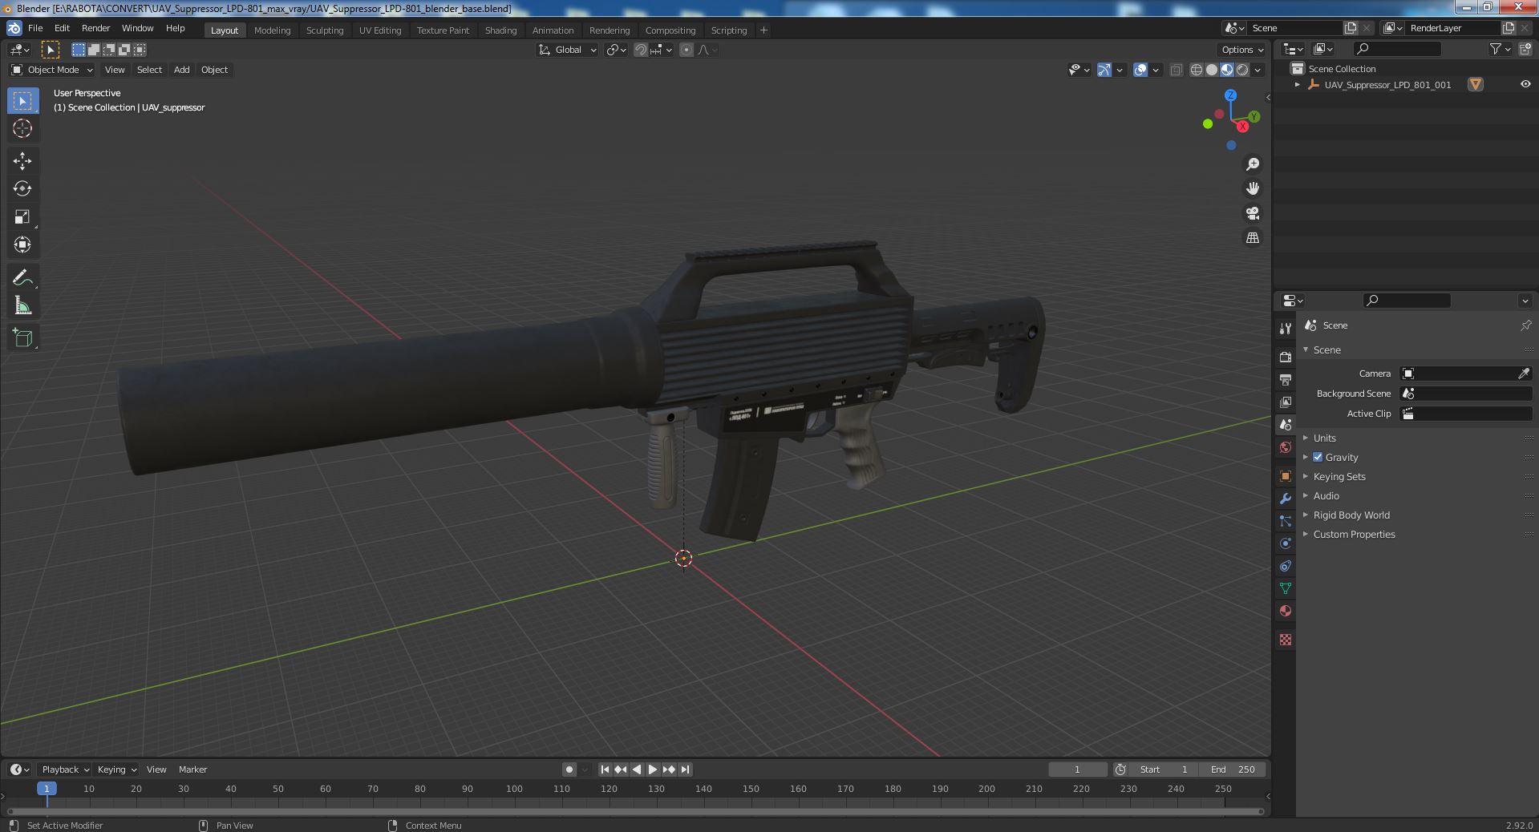Open the Object Mode dropdown
The height and width of the screenshot is (832, 1539).
[51, 70]
